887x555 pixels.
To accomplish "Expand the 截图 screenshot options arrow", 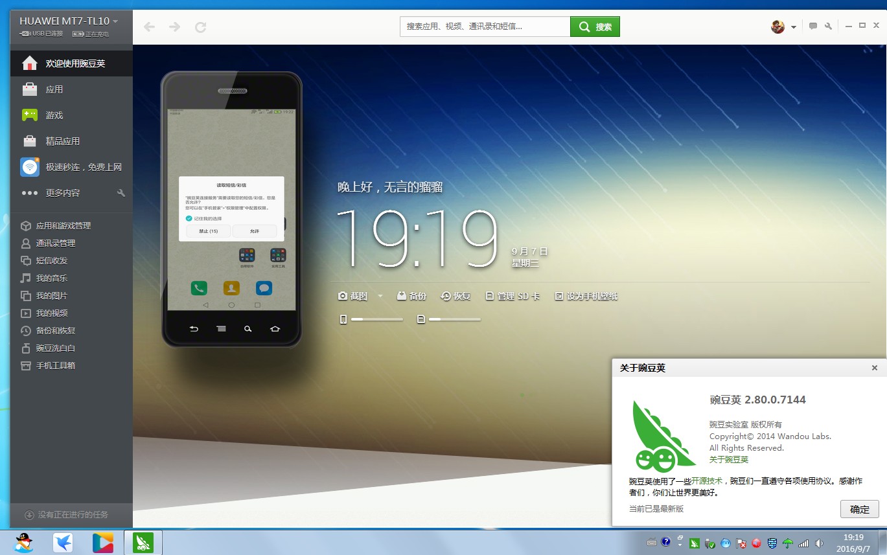I will [x=380, y=296].
